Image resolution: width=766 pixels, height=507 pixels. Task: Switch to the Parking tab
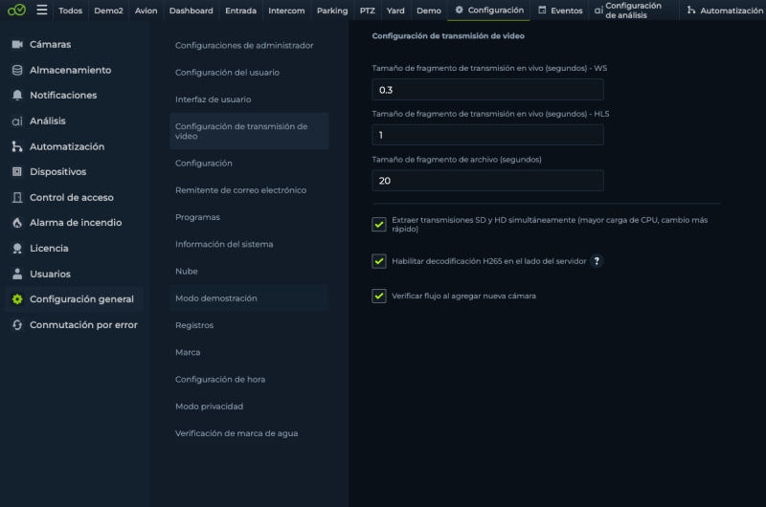332,11
